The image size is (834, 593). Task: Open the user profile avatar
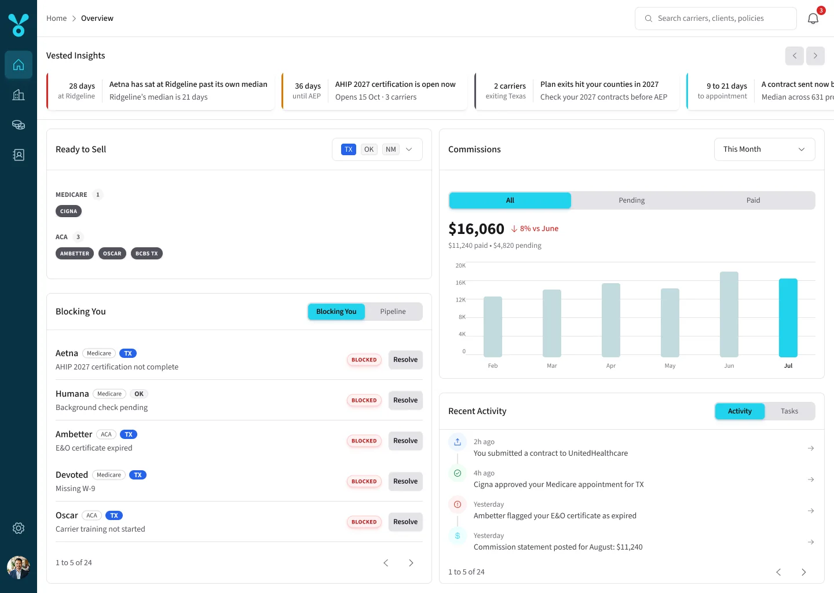coord(19,568)
